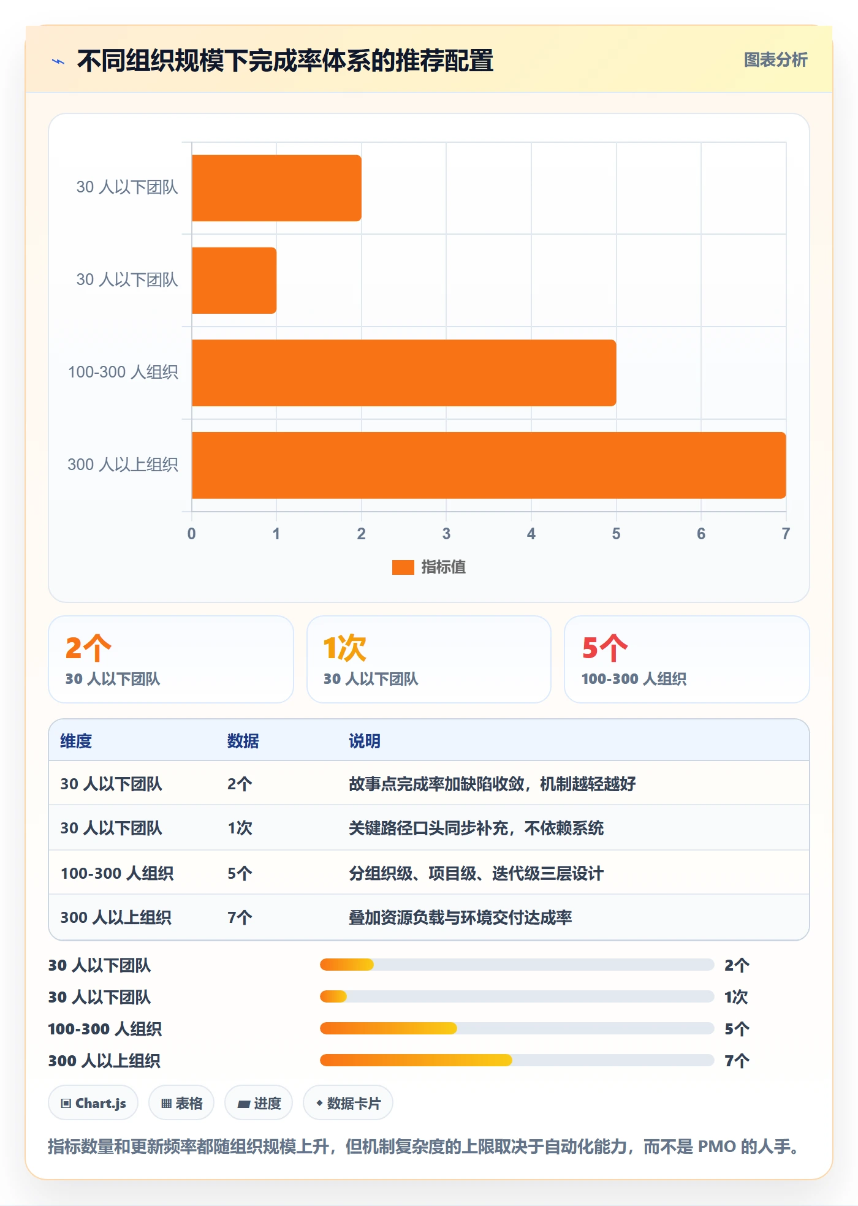Click the Chart.js chip

(x=93, y=1103)
